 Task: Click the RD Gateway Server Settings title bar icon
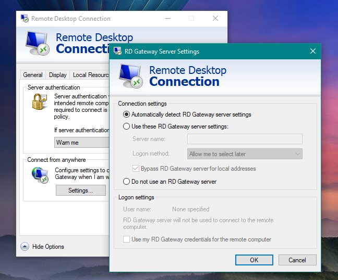coord(118,51)
